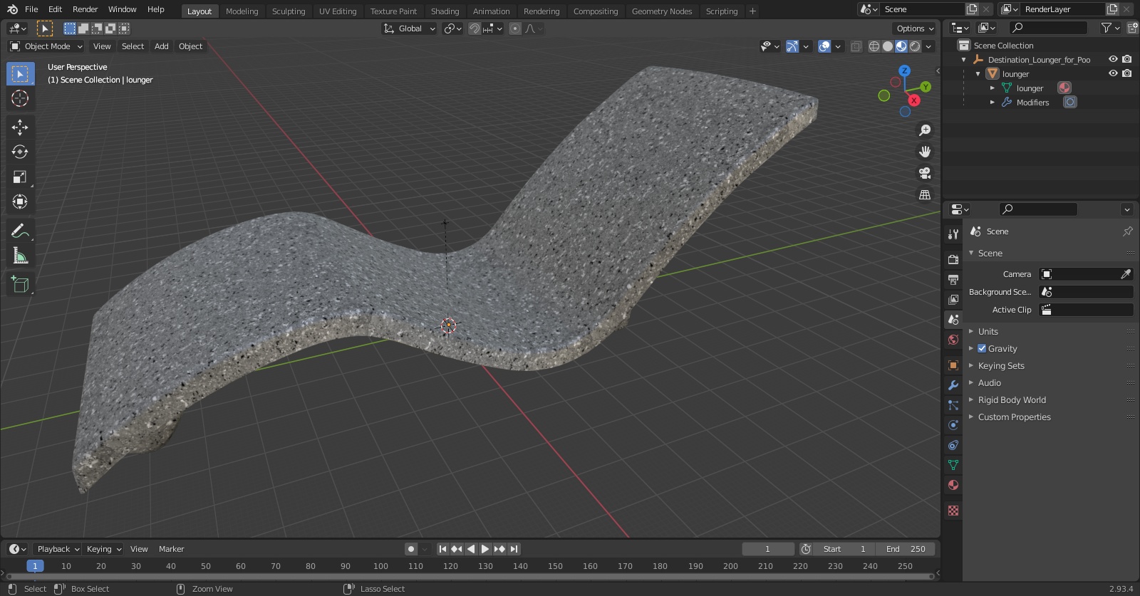Open the Particles properties tab
Image resolution: width=1140 pixels, height=596 pixels.
pos(953,405)
